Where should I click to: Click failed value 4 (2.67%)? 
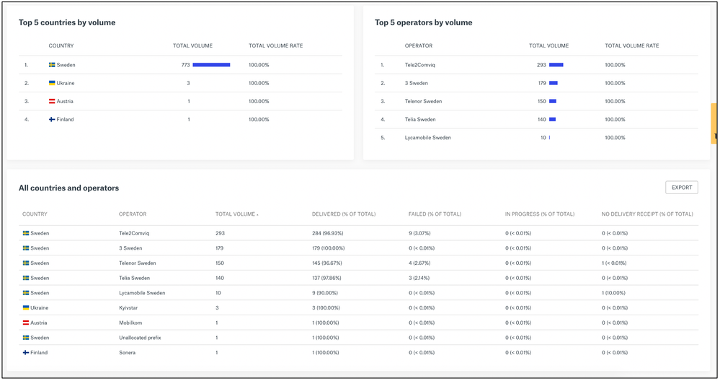point(419,263)
